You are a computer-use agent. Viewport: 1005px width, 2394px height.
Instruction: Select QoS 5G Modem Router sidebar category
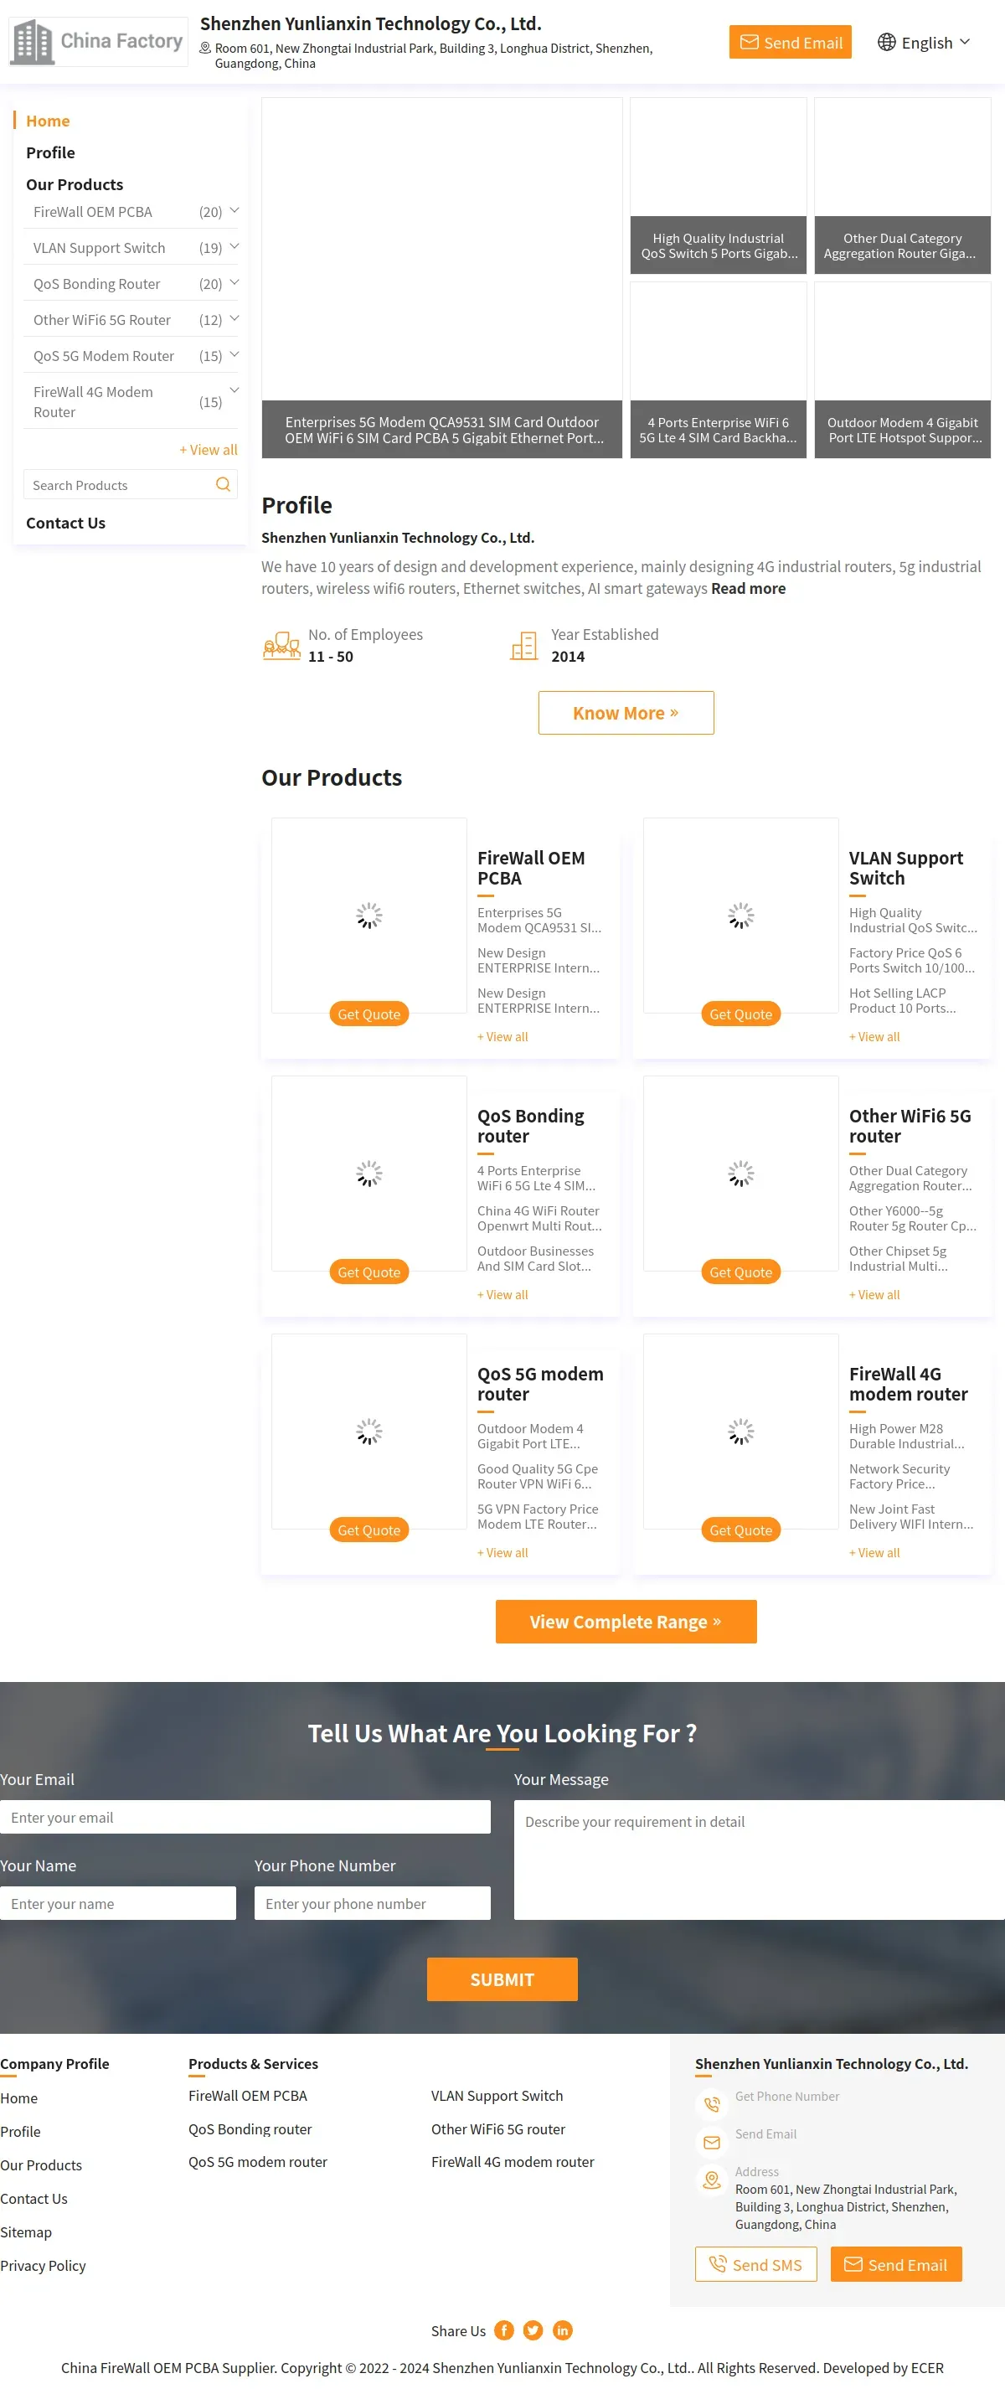(x=104, y=356)
